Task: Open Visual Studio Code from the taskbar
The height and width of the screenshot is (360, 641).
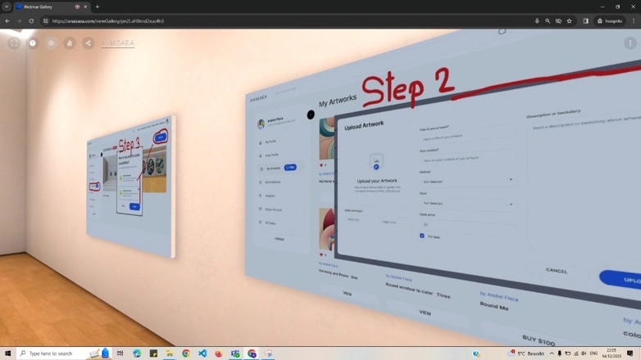Action: pos(202,353)
